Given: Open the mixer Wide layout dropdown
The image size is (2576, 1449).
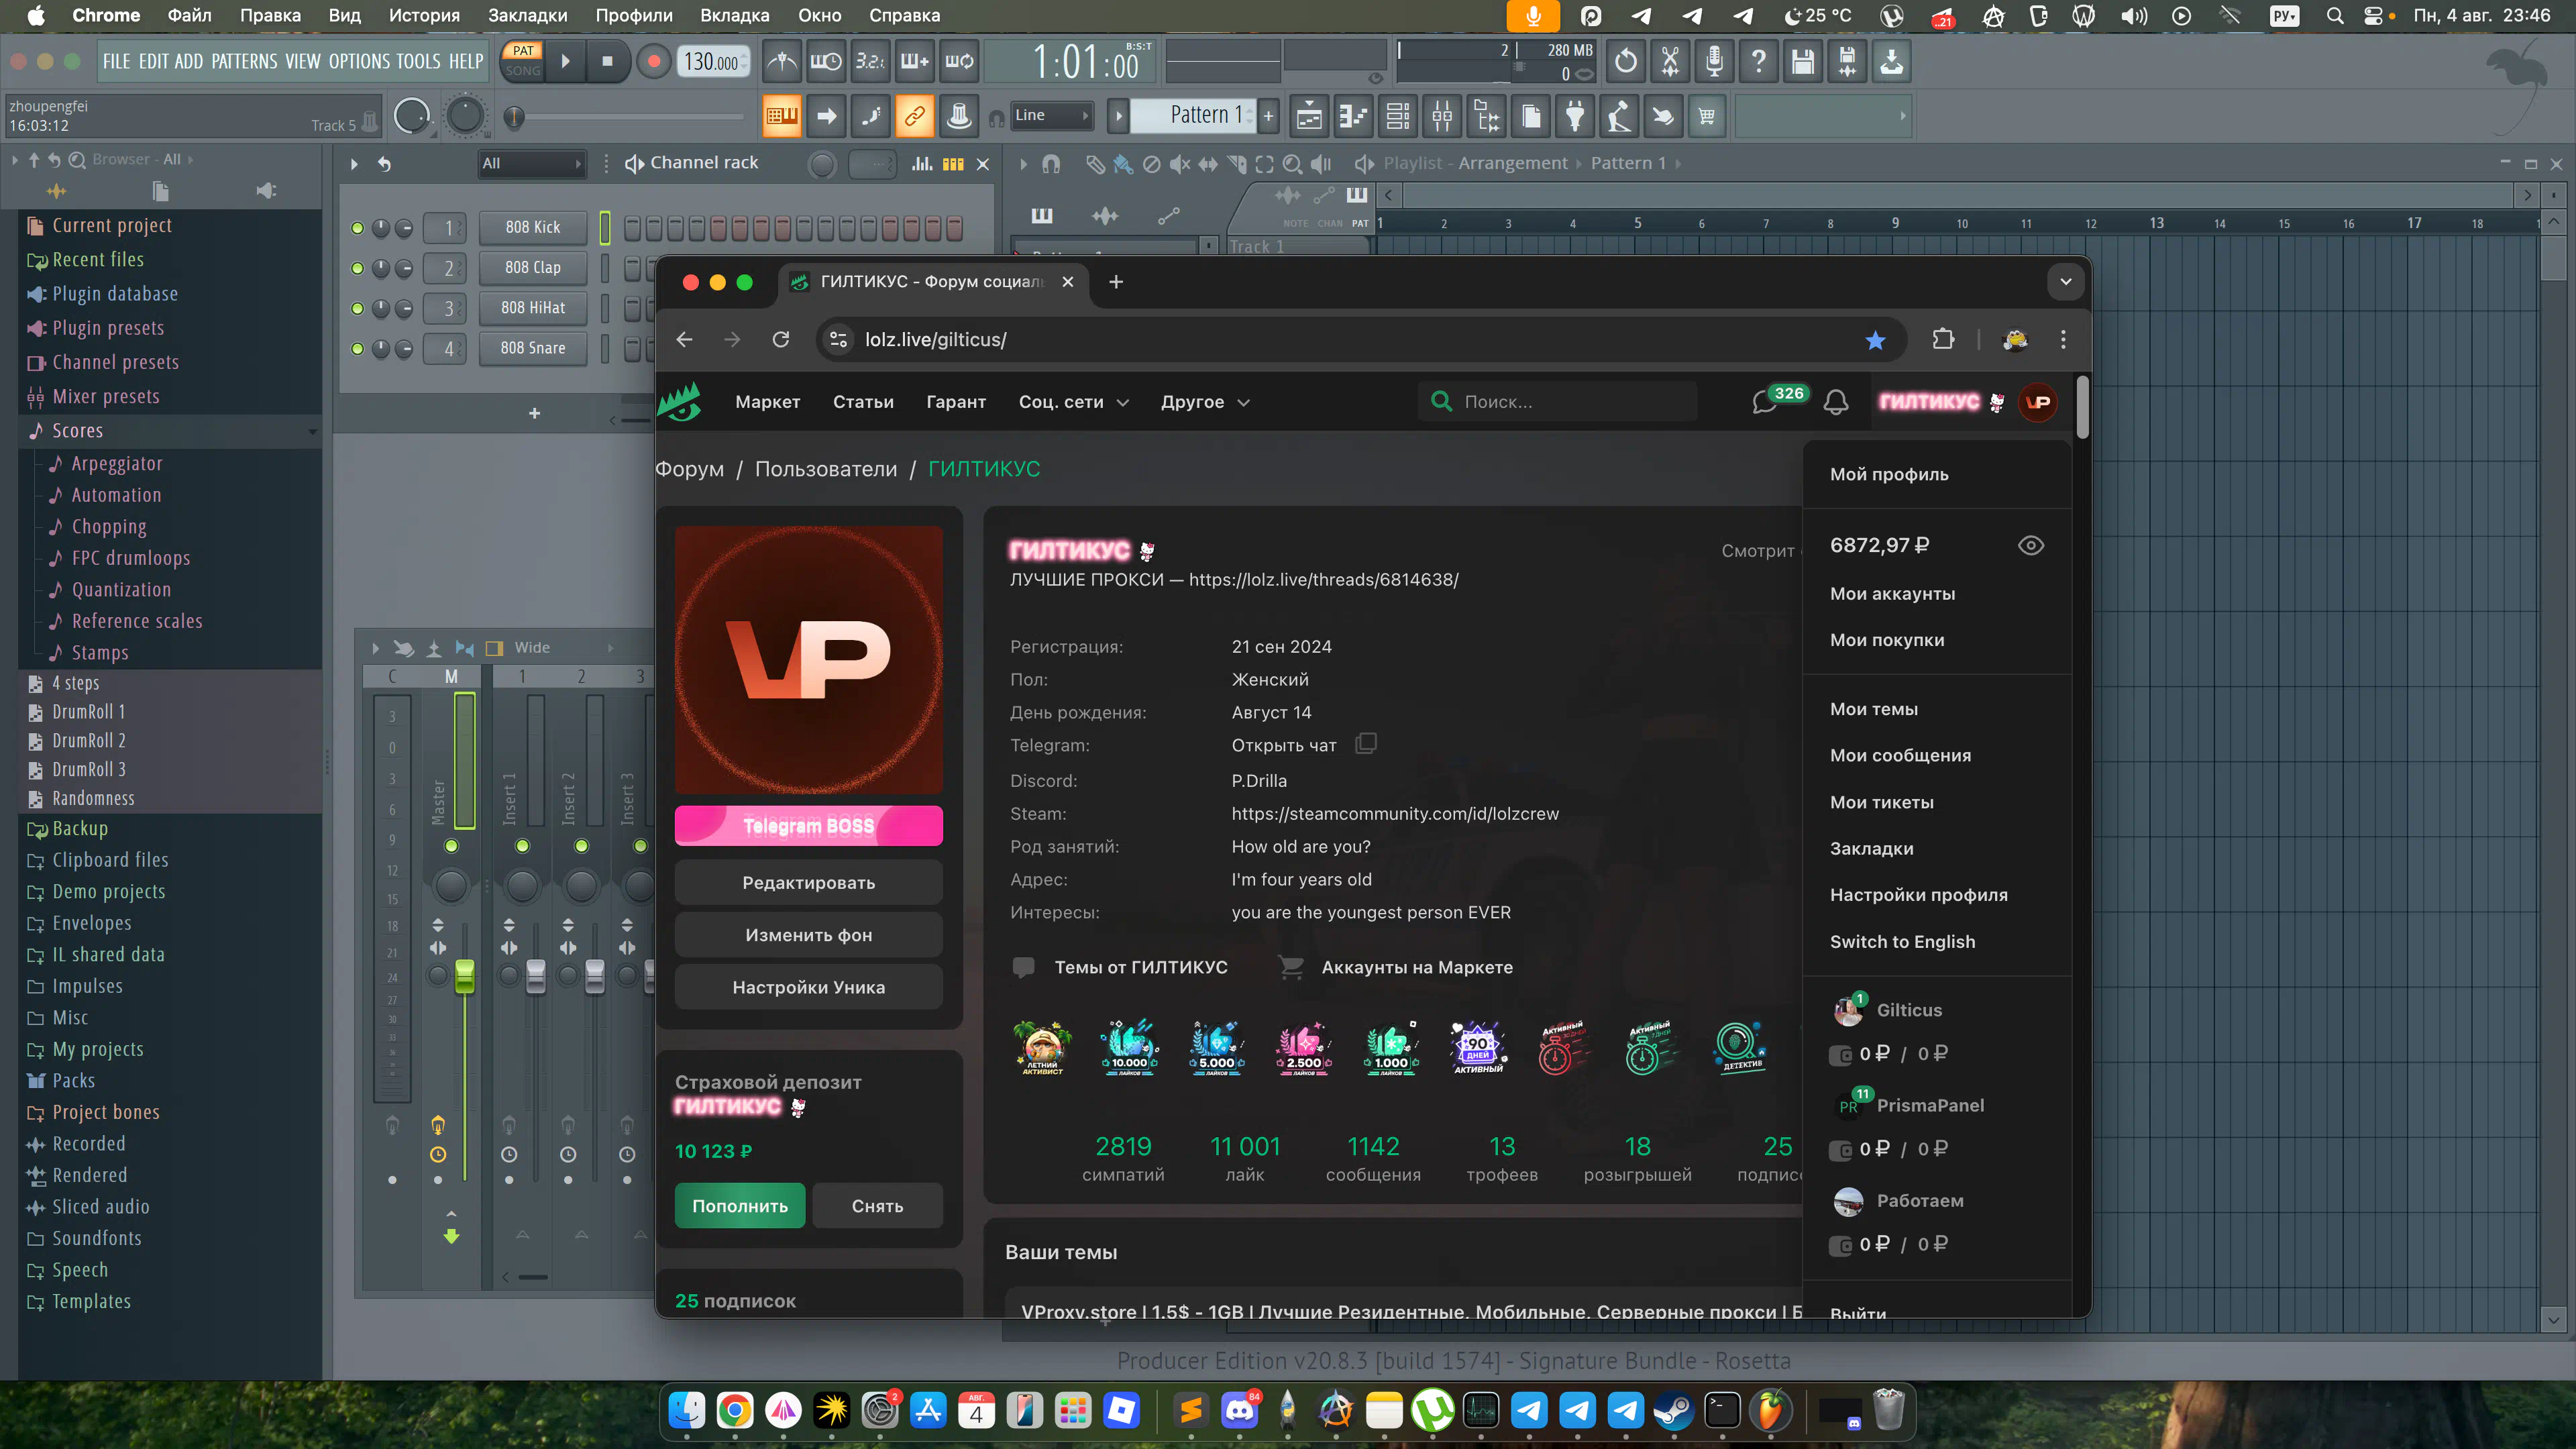Looking at the screenshot, I should [563, 647].
